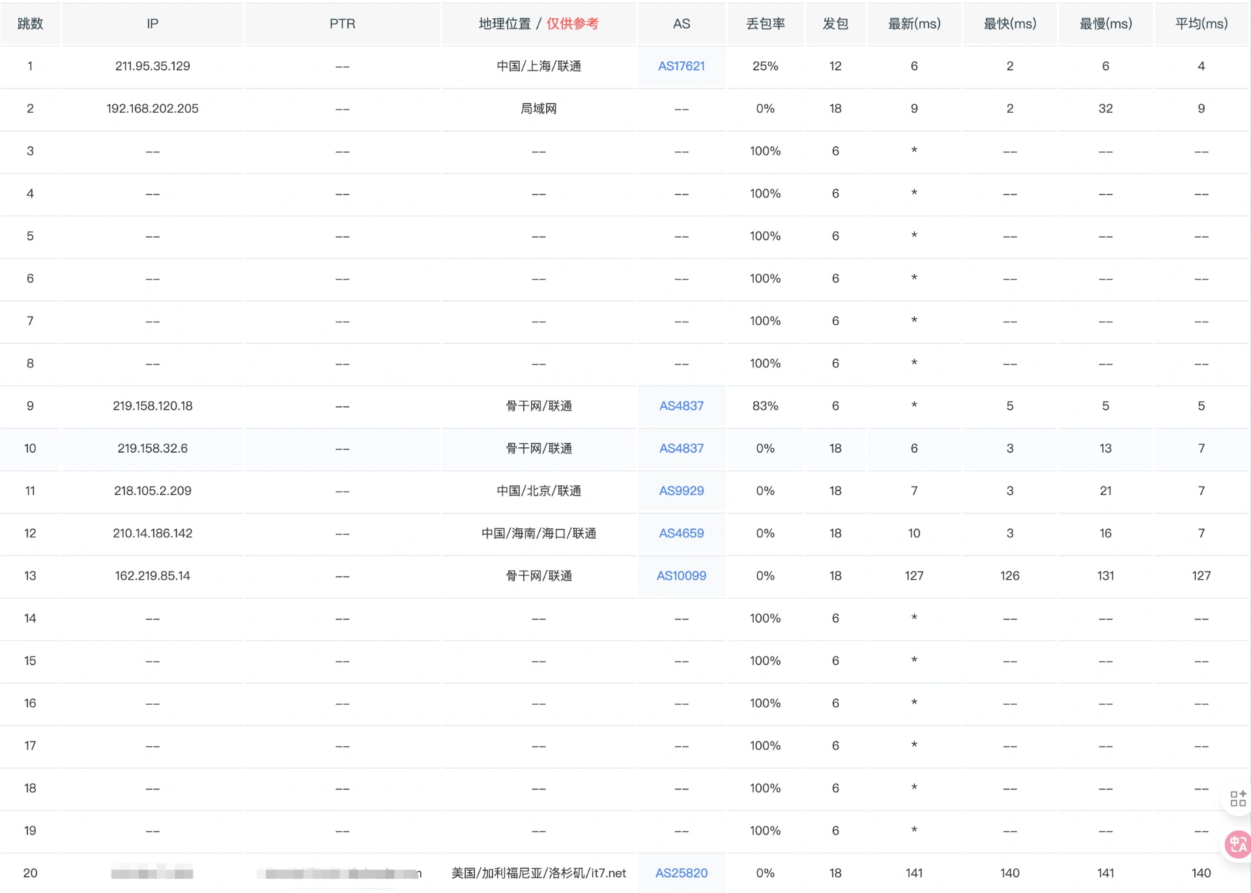Open the AS25820 link
This screenshot has width=1251, height=893.
(681, 873)
